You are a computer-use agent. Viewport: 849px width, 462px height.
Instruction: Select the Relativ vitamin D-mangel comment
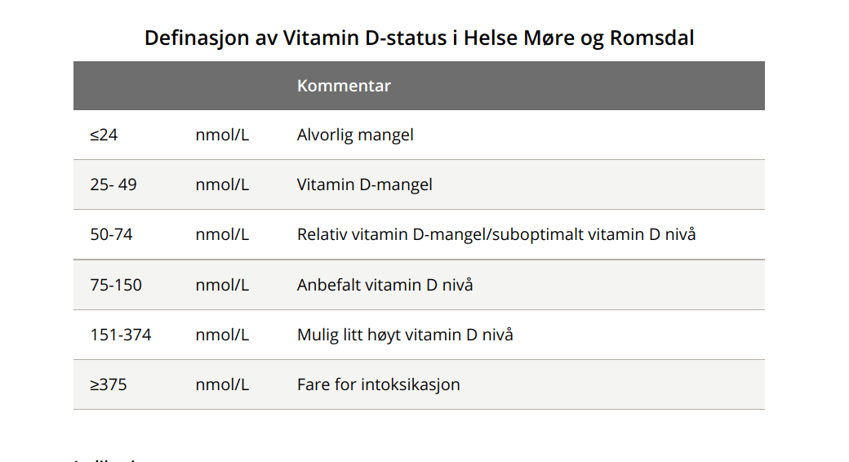(x=496, y=234)
